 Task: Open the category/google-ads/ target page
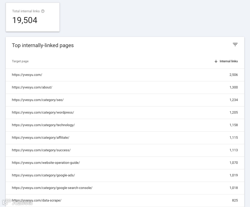point(43,175)
